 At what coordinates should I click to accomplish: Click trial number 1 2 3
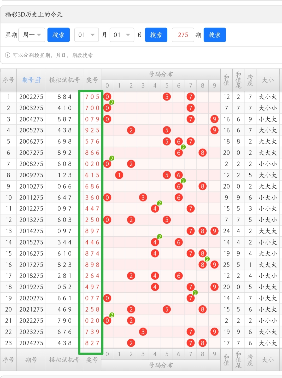(64, 175)
